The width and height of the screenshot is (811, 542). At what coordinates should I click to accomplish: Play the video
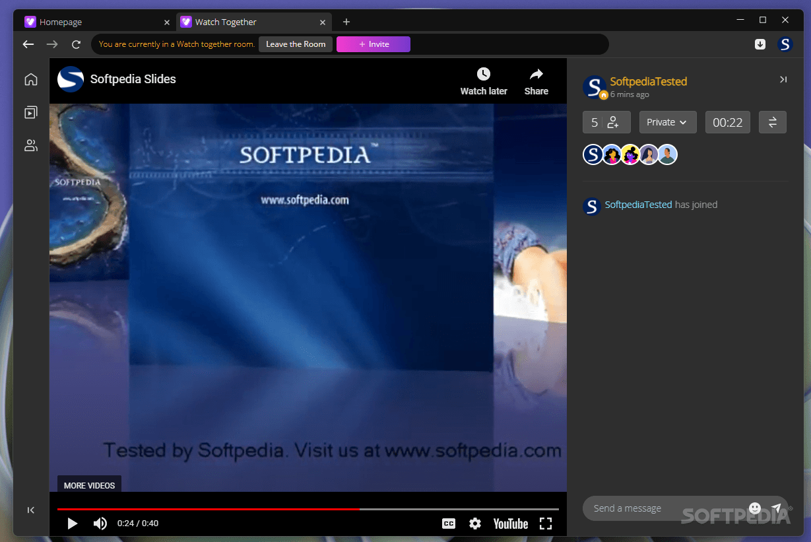[73, 524]
